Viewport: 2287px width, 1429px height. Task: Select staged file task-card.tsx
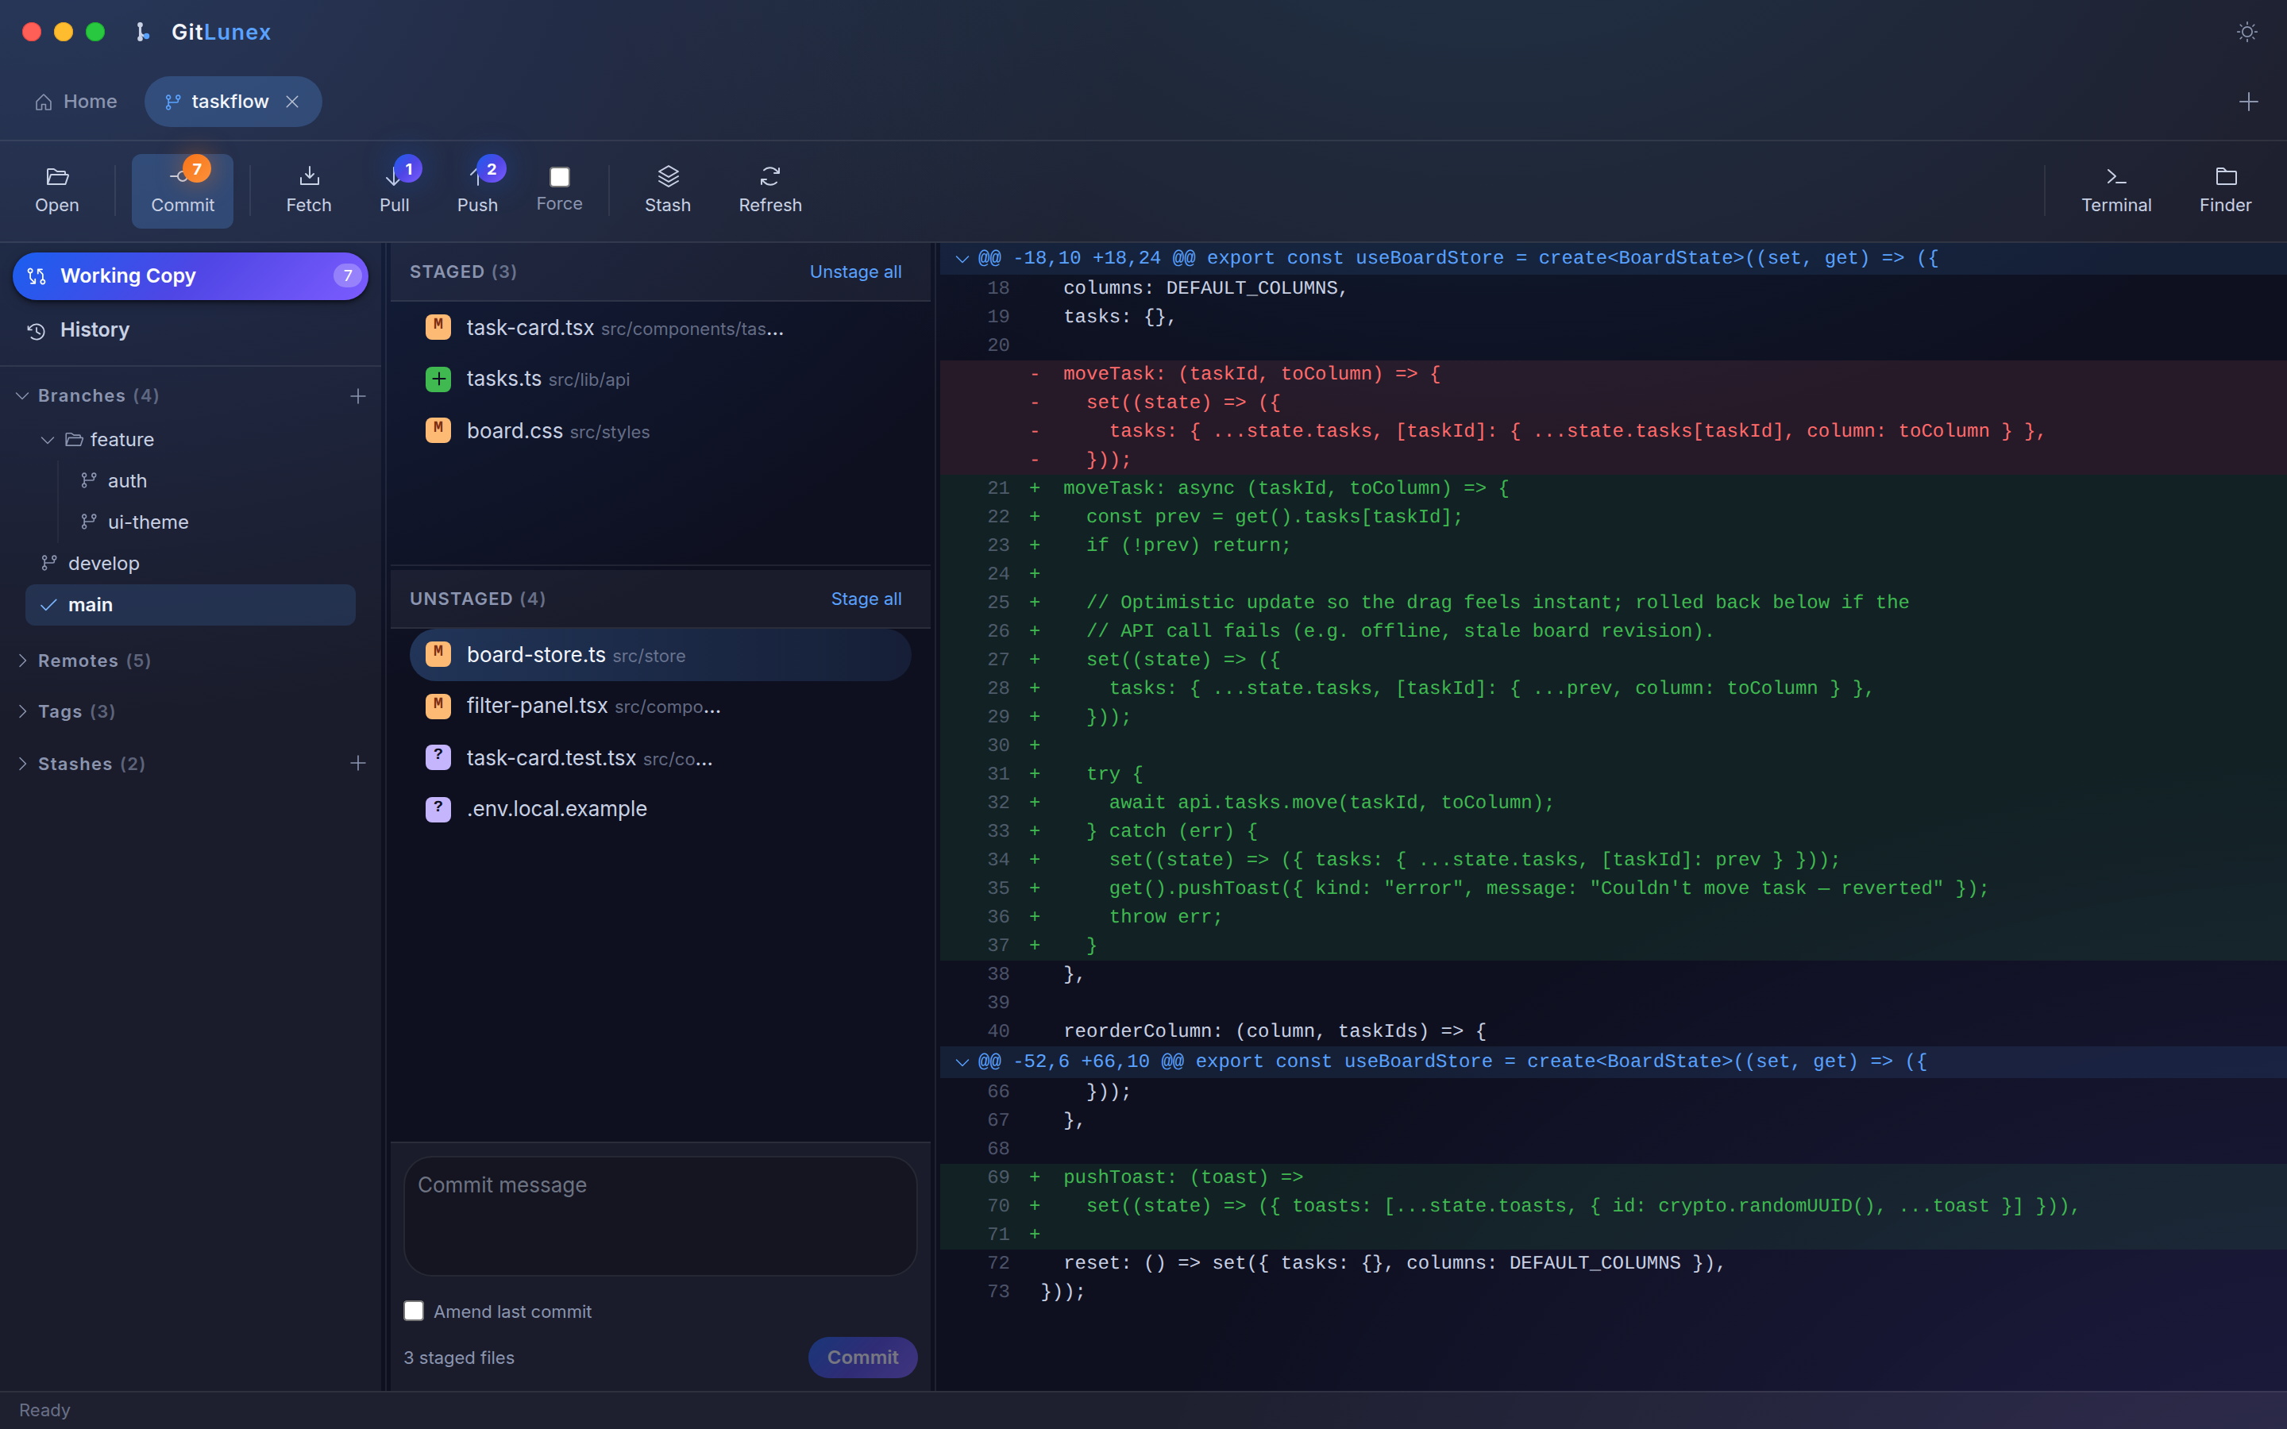pyautogui.click(x=661, y=328)
